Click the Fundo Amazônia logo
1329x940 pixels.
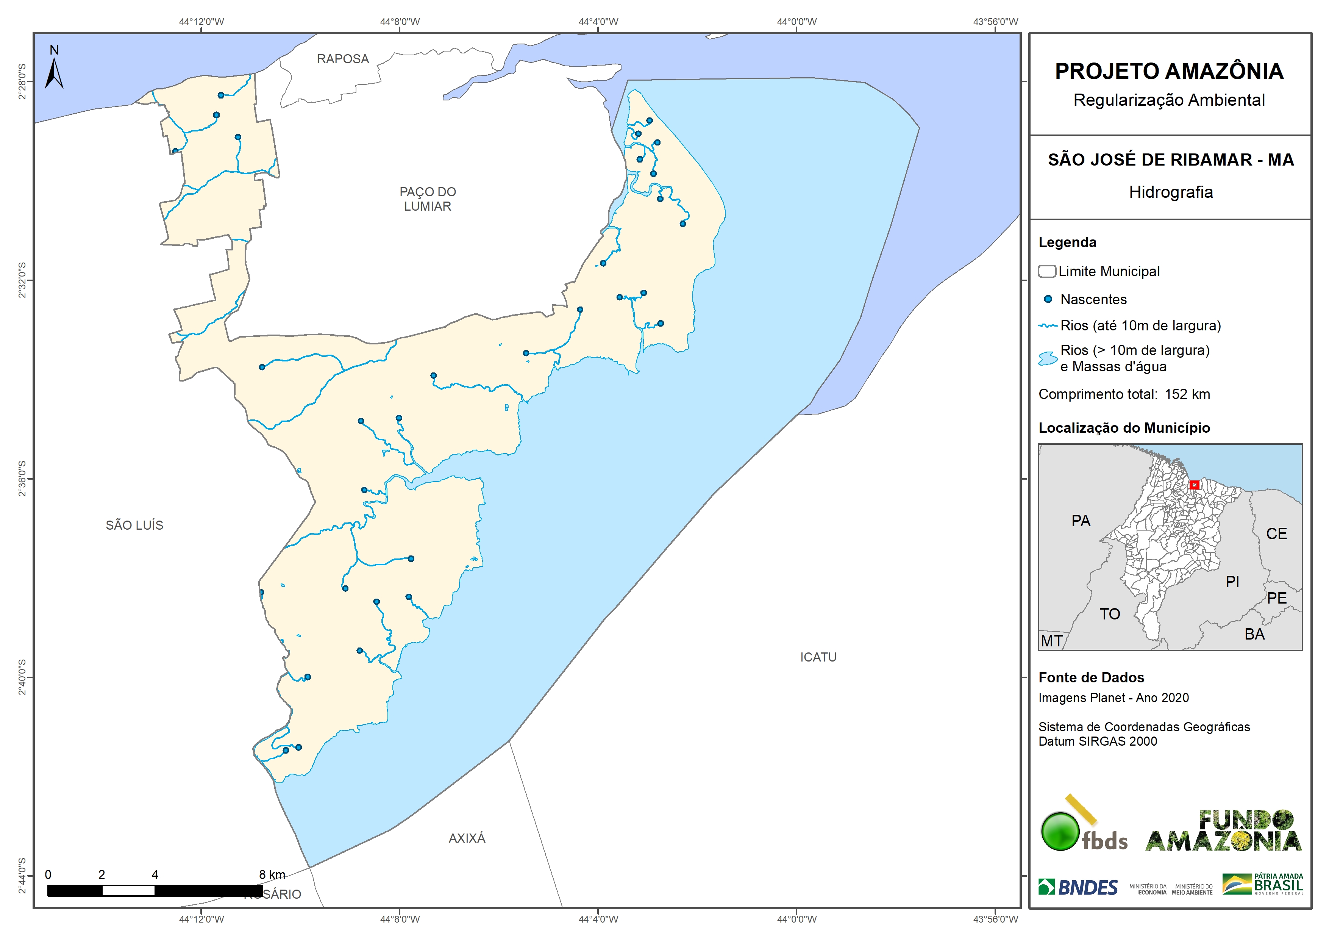1223,831
